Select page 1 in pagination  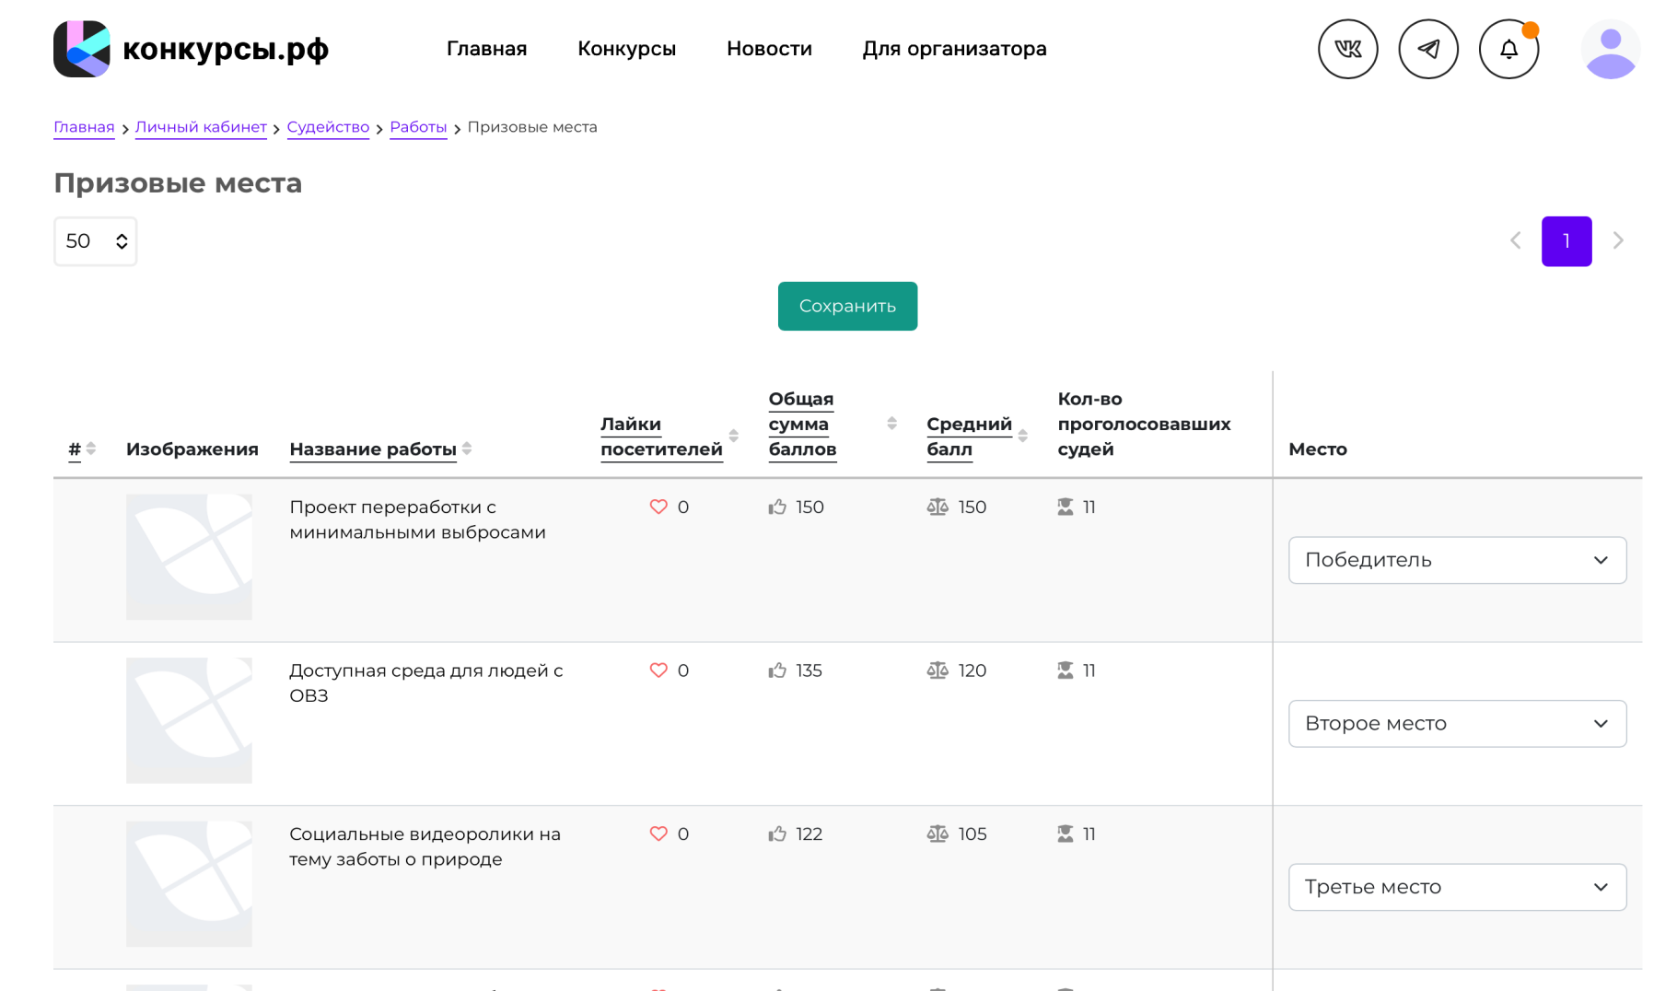pyautogui.click(x=1566, y=241)
